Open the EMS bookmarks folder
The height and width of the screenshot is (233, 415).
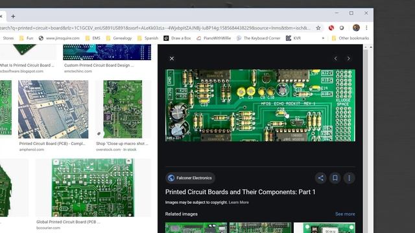(x=93, y=38)
